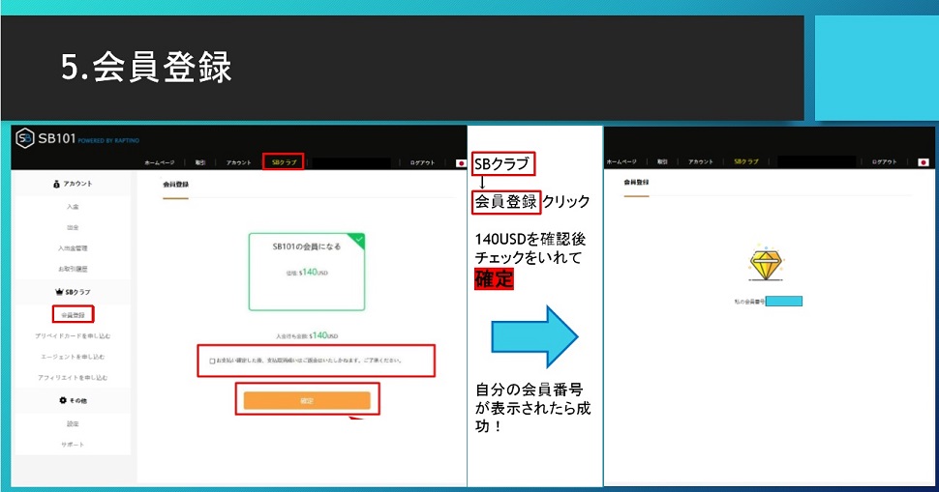Open 出金 withdrawal in the sidebar
The image size is (939, 492).
pos(73,228)
